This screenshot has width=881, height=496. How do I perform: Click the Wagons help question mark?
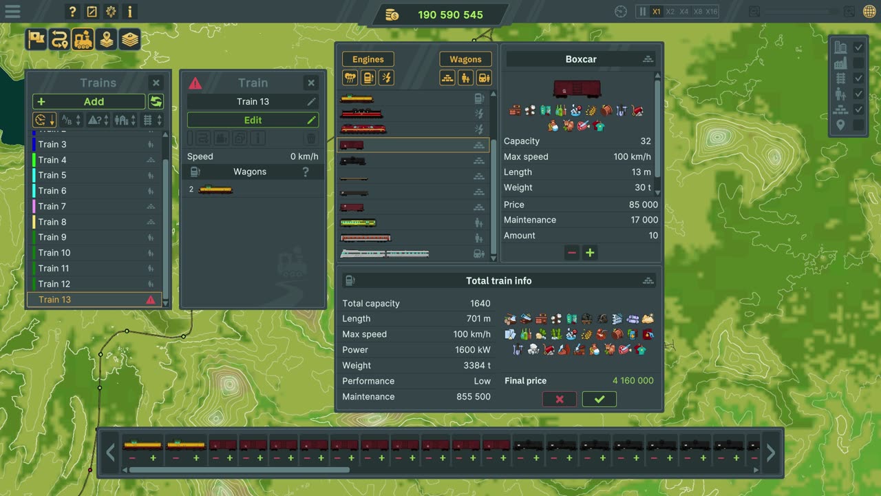pos(306,172)
